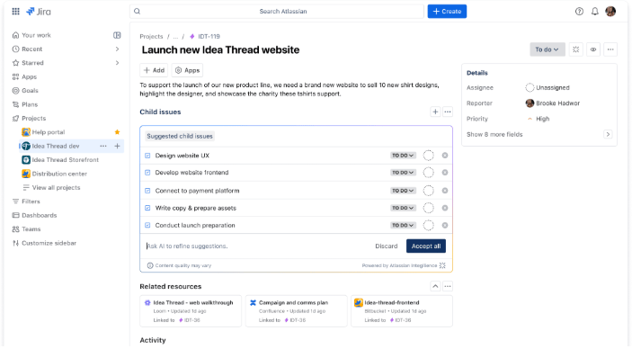
Task: Open Your work in sidebar
Action: 31,35
